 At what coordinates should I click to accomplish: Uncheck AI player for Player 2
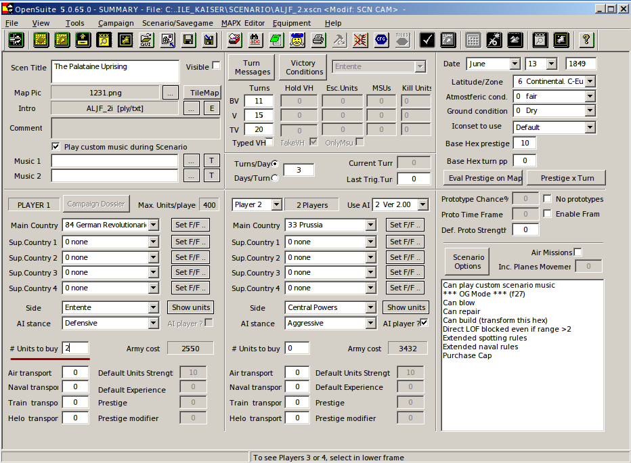(424, 323)
